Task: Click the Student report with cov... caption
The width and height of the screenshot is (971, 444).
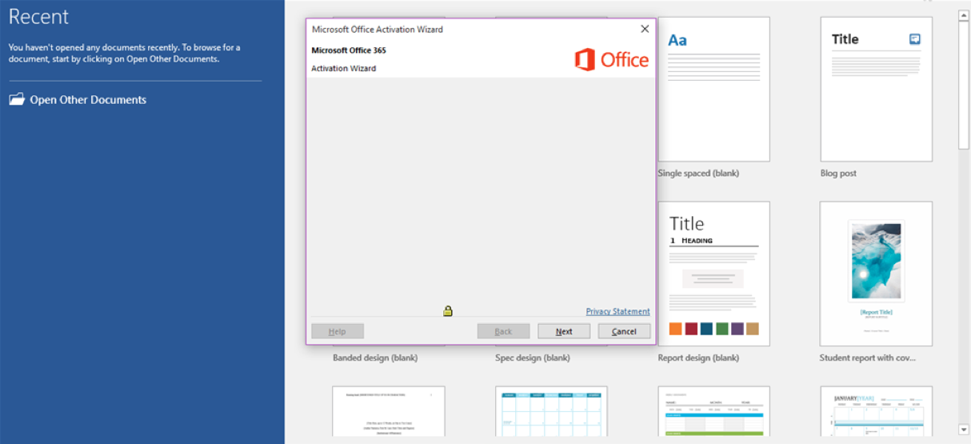Action: [x=868, y=358]
